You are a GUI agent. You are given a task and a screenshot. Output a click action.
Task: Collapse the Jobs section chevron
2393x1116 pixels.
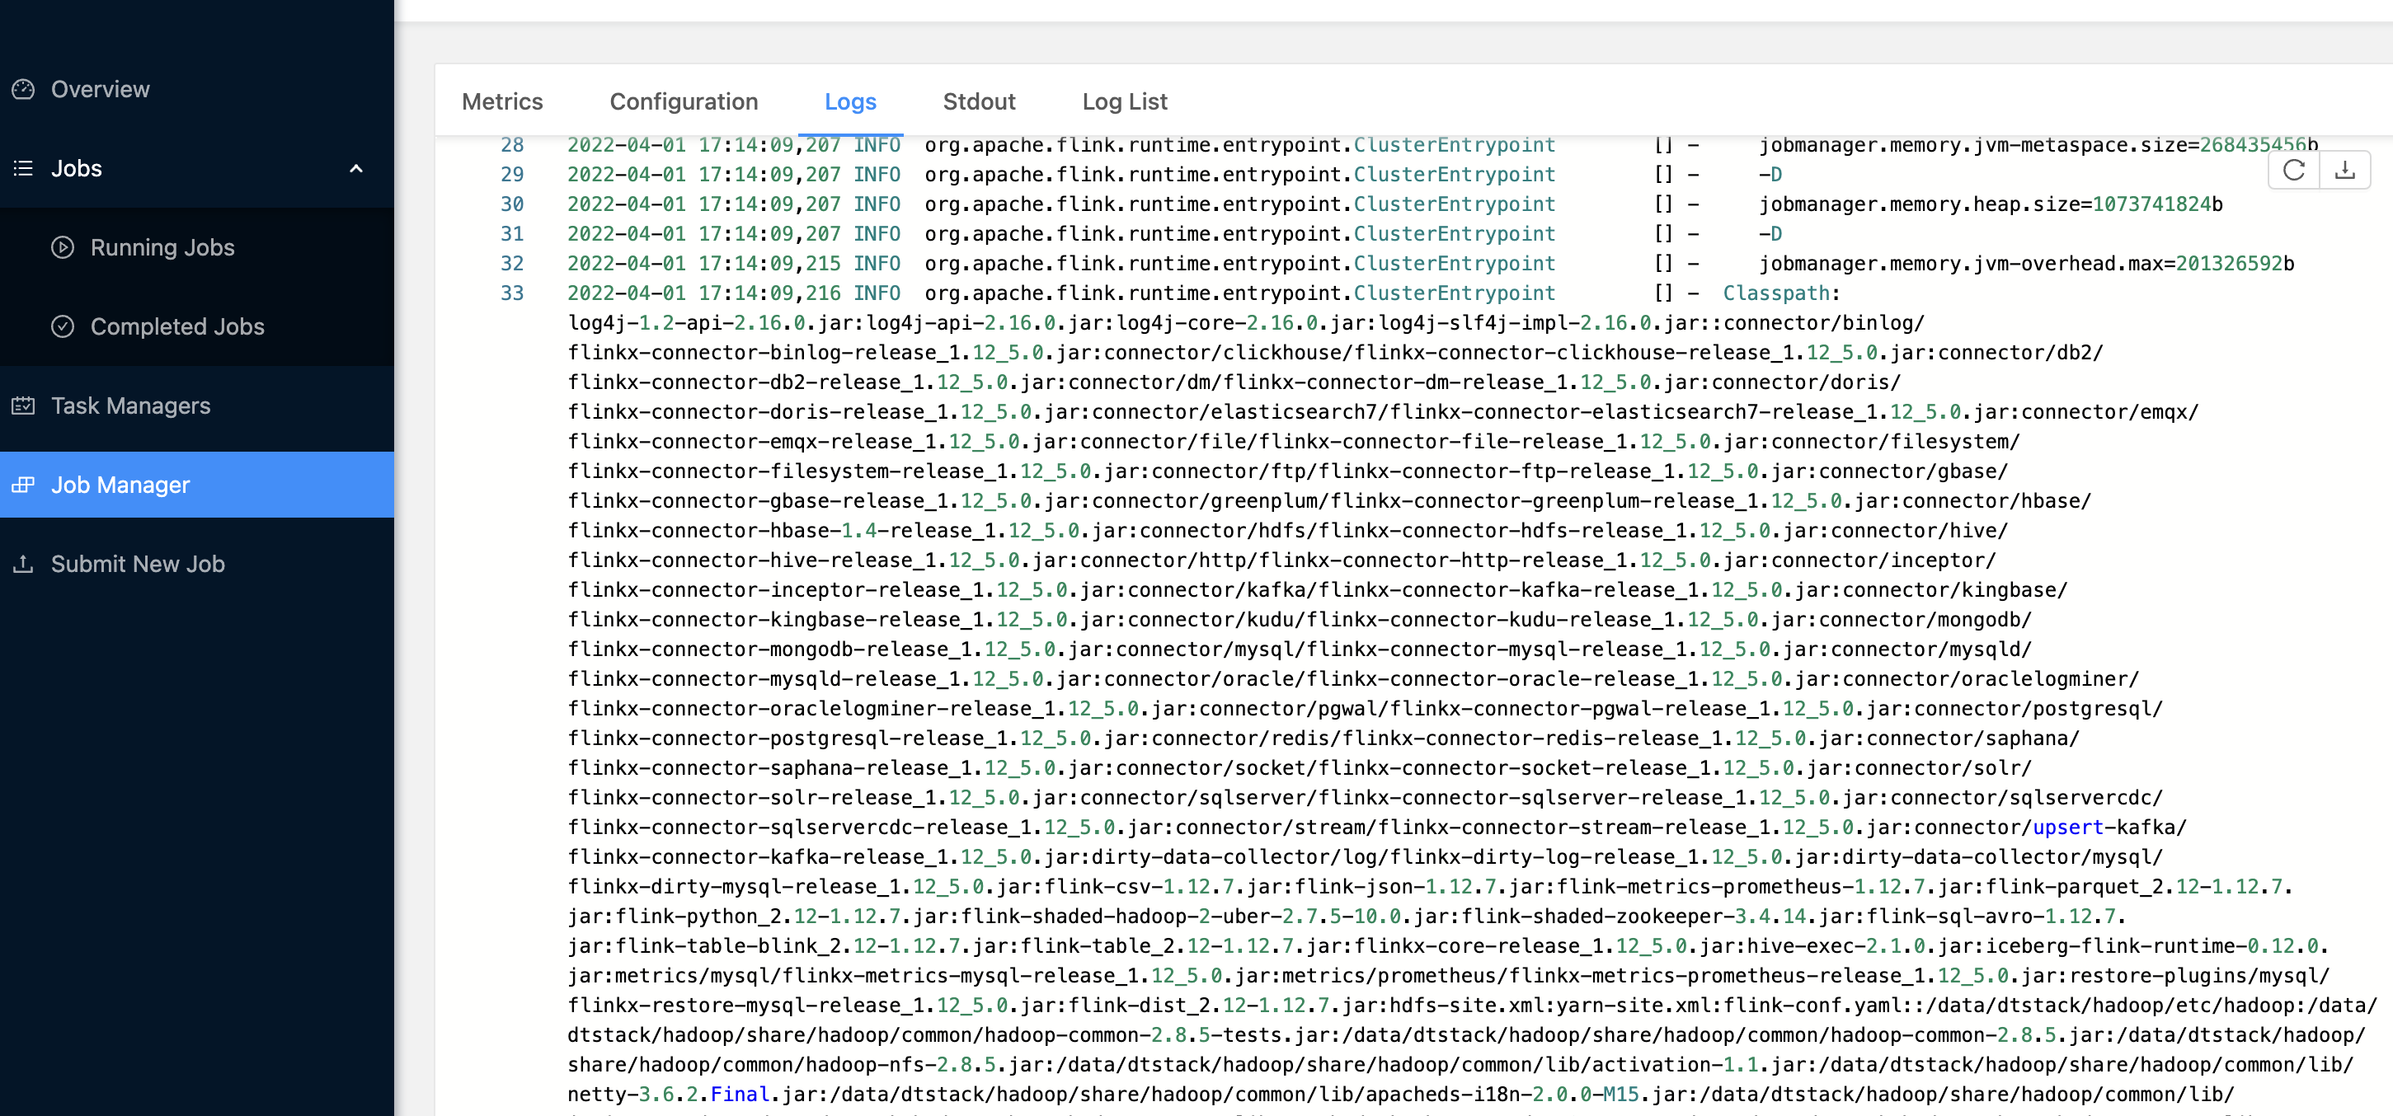355,169
